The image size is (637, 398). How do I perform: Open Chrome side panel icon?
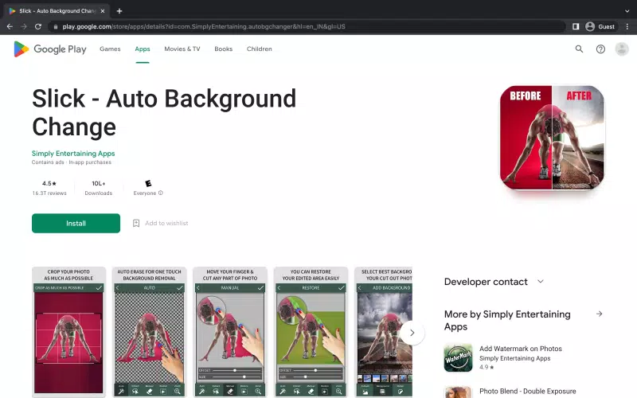(x=576, y=26)
